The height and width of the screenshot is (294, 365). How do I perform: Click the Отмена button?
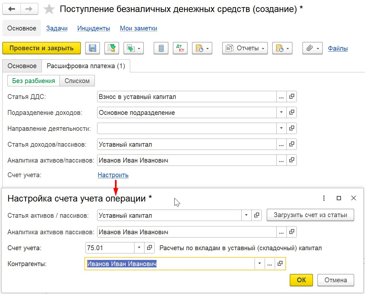[x=336, y=280]
